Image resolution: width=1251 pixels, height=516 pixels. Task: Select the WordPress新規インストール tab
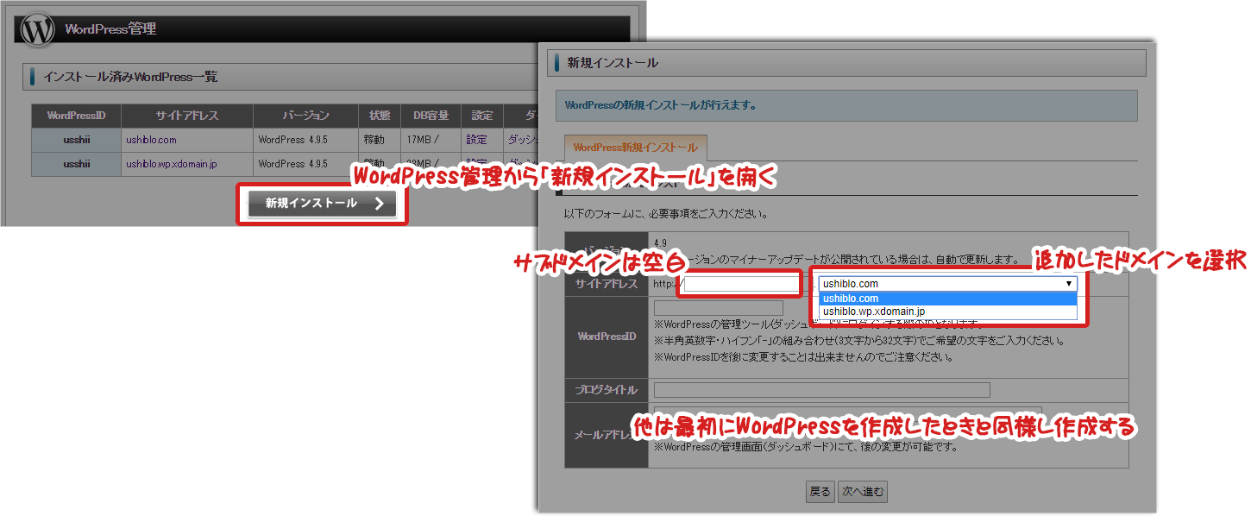tap(635, 148)
